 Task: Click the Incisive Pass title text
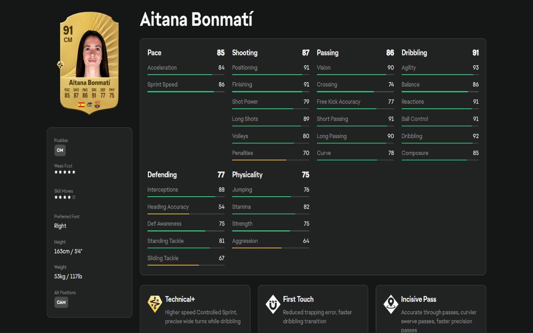(418, 299)
